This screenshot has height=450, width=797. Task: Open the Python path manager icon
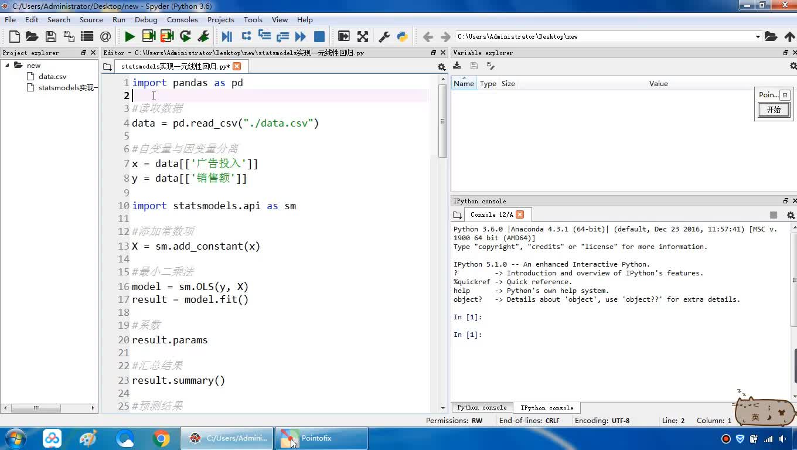click(x=402, y=36)
